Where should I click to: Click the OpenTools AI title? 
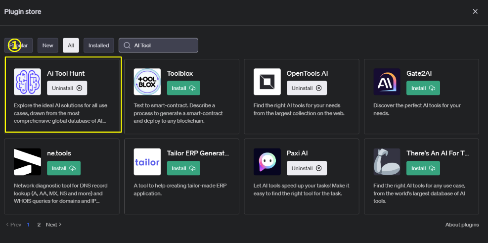[x=307, y=74]
